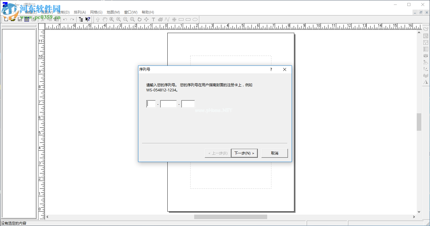The image size is (430, 226).
Task: Click the horizontal scrollbar below the canvas
Action: [x=231, y=216]
